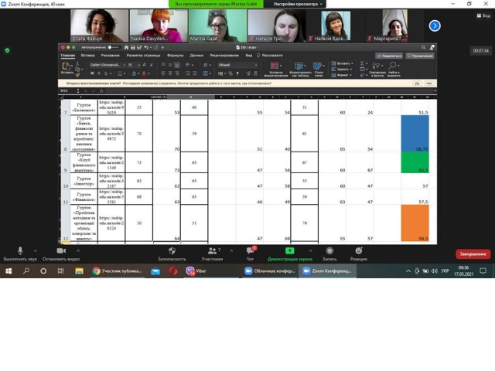Toggle italic К formatting
495x371 pixels.
(x=99, y=73)
